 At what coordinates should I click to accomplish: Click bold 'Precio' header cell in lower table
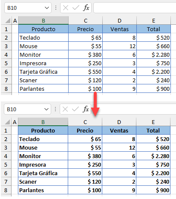85,130
